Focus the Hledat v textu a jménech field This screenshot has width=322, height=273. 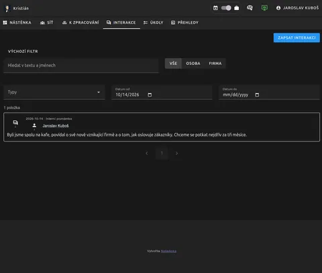pos(81,66)
